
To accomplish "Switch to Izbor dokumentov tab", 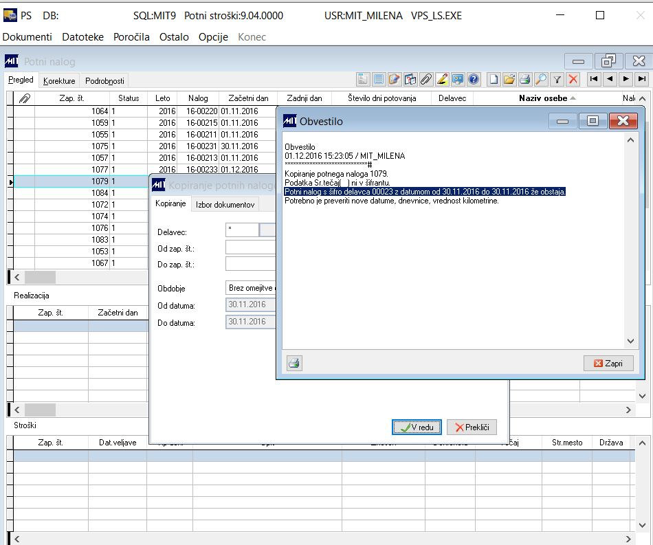I will pyautogui.click(x=225, y=204).
